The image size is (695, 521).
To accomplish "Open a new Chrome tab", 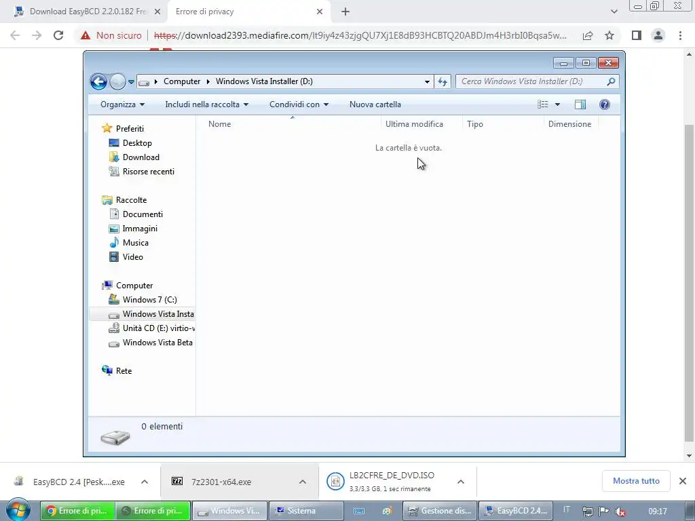I will (x=345, y=12).
